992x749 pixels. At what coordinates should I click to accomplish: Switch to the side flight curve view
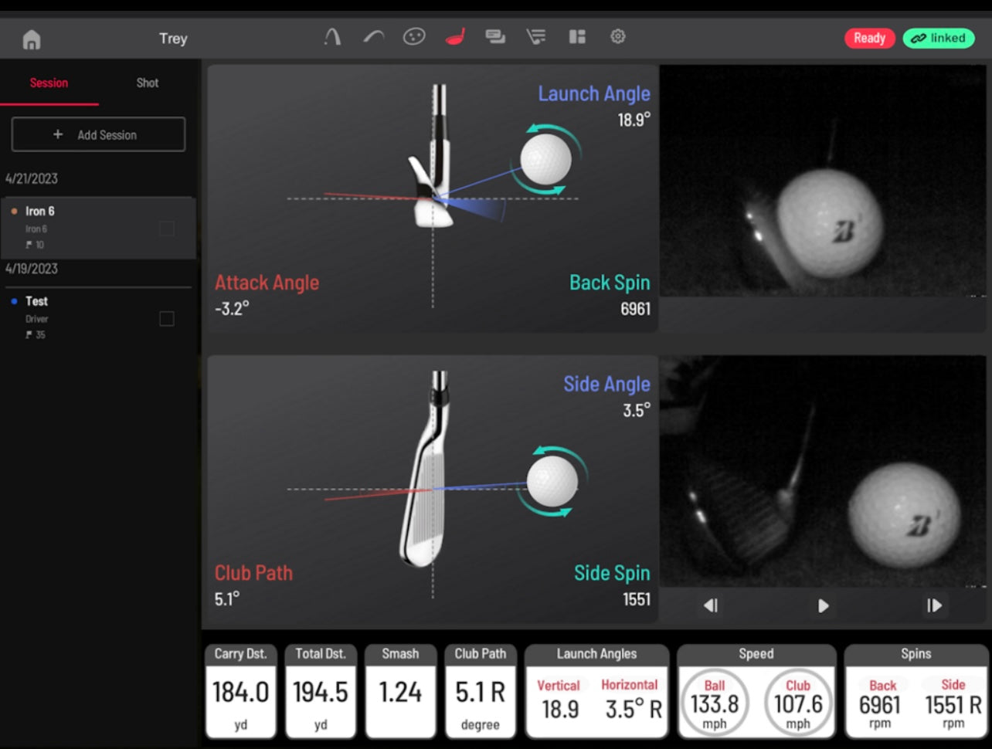click(374, 37)
